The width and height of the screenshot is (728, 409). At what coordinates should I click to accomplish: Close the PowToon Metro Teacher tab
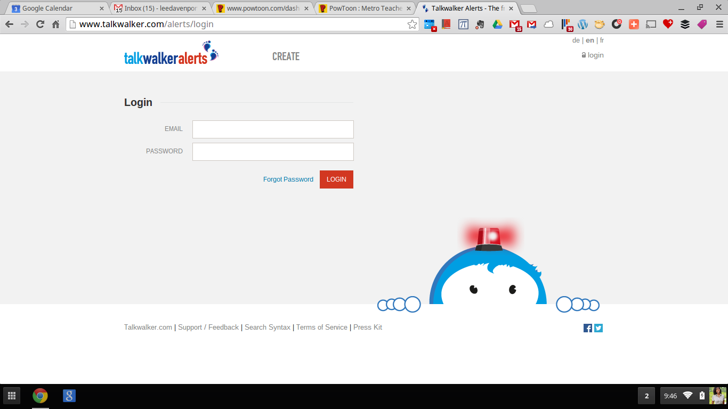409,9
